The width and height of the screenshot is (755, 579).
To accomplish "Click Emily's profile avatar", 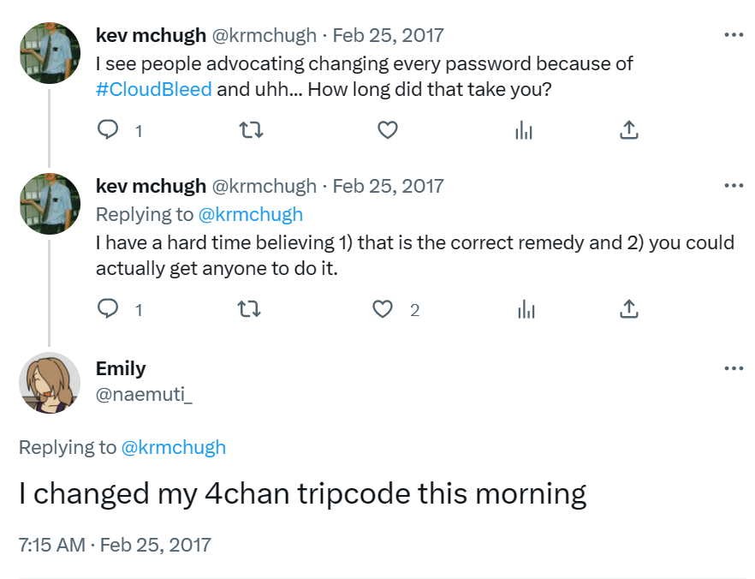I will point(50,381).
